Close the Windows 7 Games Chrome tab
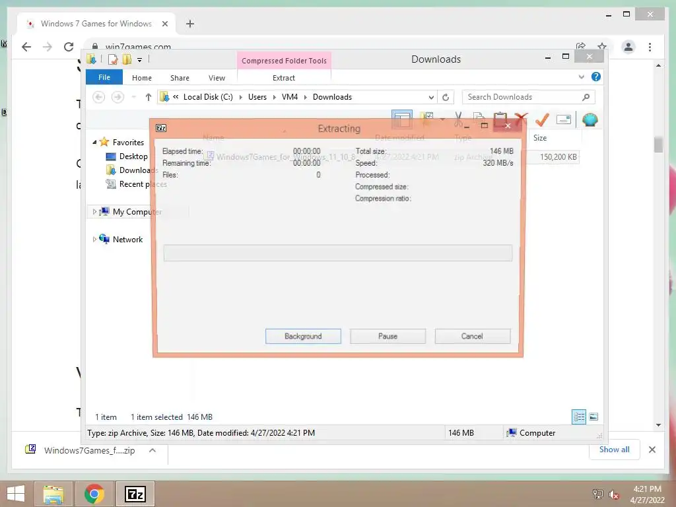This screenshot has height=507, width=676. [x=164, y=24]
